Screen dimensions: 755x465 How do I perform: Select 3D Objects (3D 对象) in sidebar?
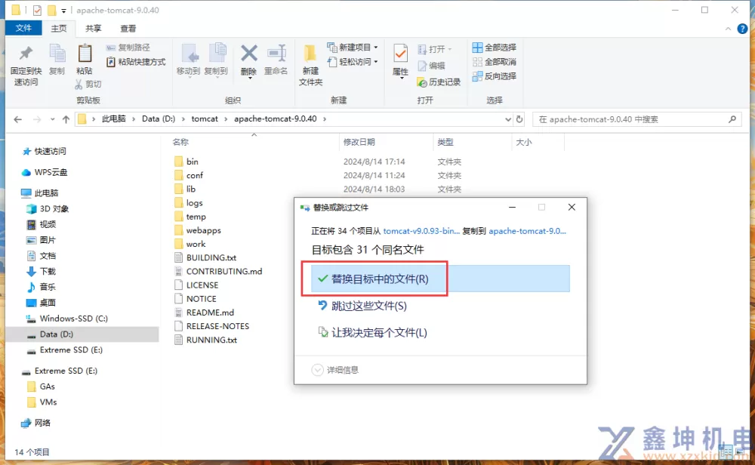pyautogui.click(x=48, y=209)
